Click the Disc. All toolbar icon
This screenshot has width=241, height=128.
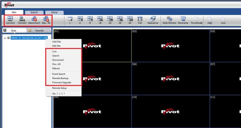(46, 20)
